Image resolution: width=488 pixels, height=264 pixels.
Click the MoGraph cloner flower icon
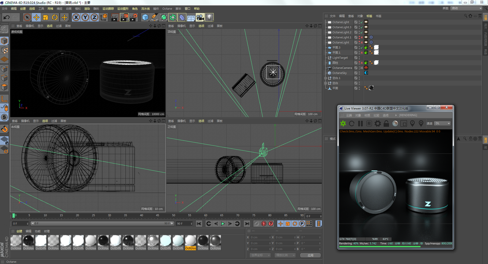tap(173, 18)
